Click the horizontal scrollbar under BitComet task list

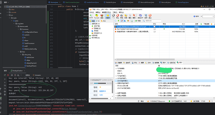[145, 59]
